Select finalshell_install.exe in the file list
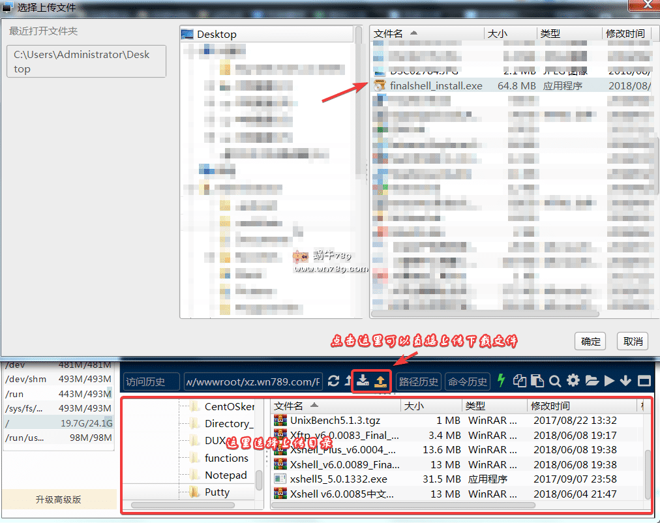The image size is (660, 523). pyautogui.click(x=436, y=85)
